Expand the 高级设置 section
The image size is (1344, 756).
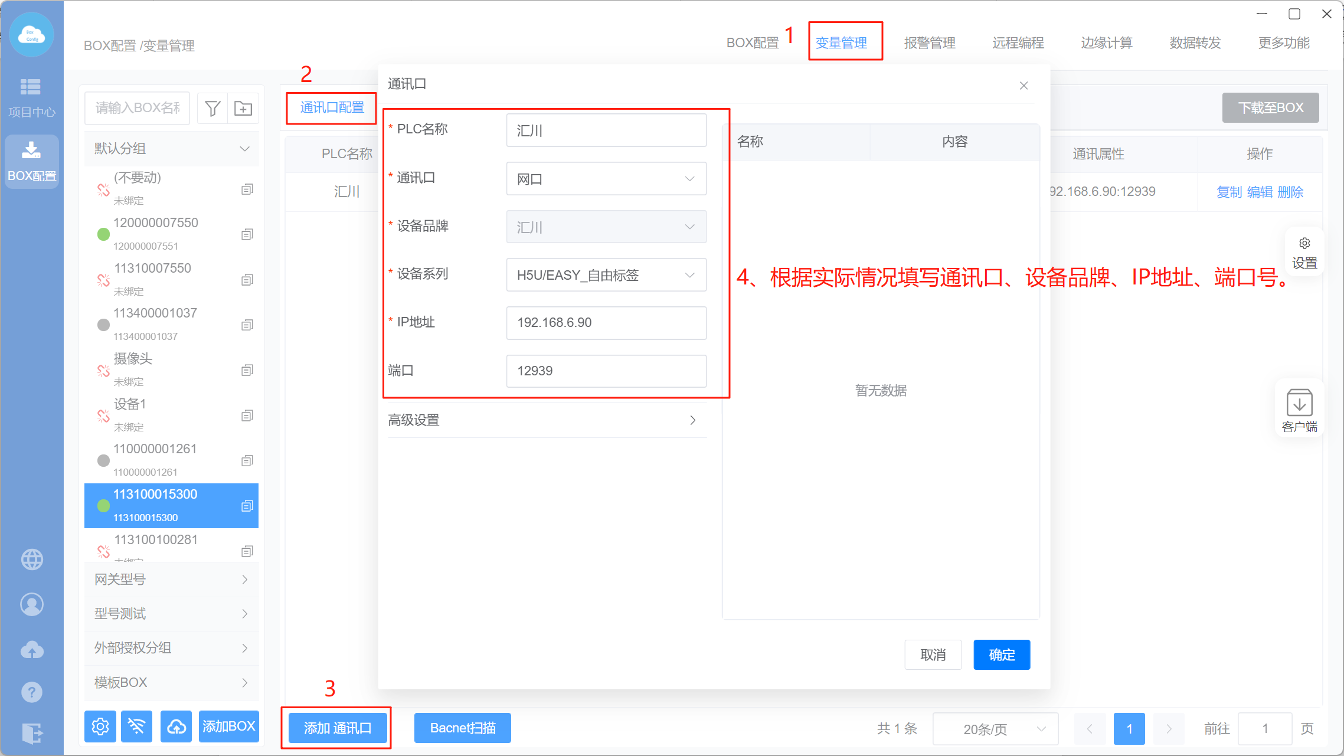coord(543,420)
